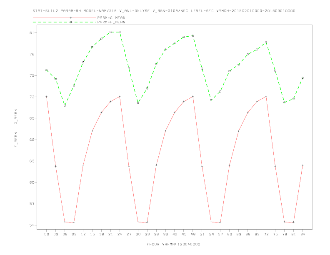Click the y-axis tick label 54
Image resolution: width=330 pixels, height=255 pixels.
tap(32, 225)
